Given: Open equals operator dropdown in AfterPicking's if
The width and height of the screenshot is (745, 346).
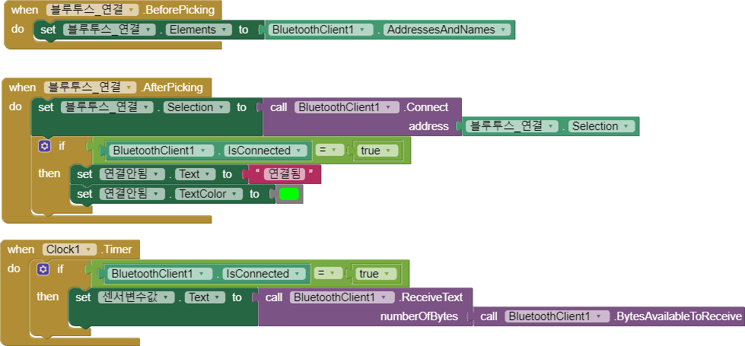Looking at the screenshot, I should click(330, 150).
